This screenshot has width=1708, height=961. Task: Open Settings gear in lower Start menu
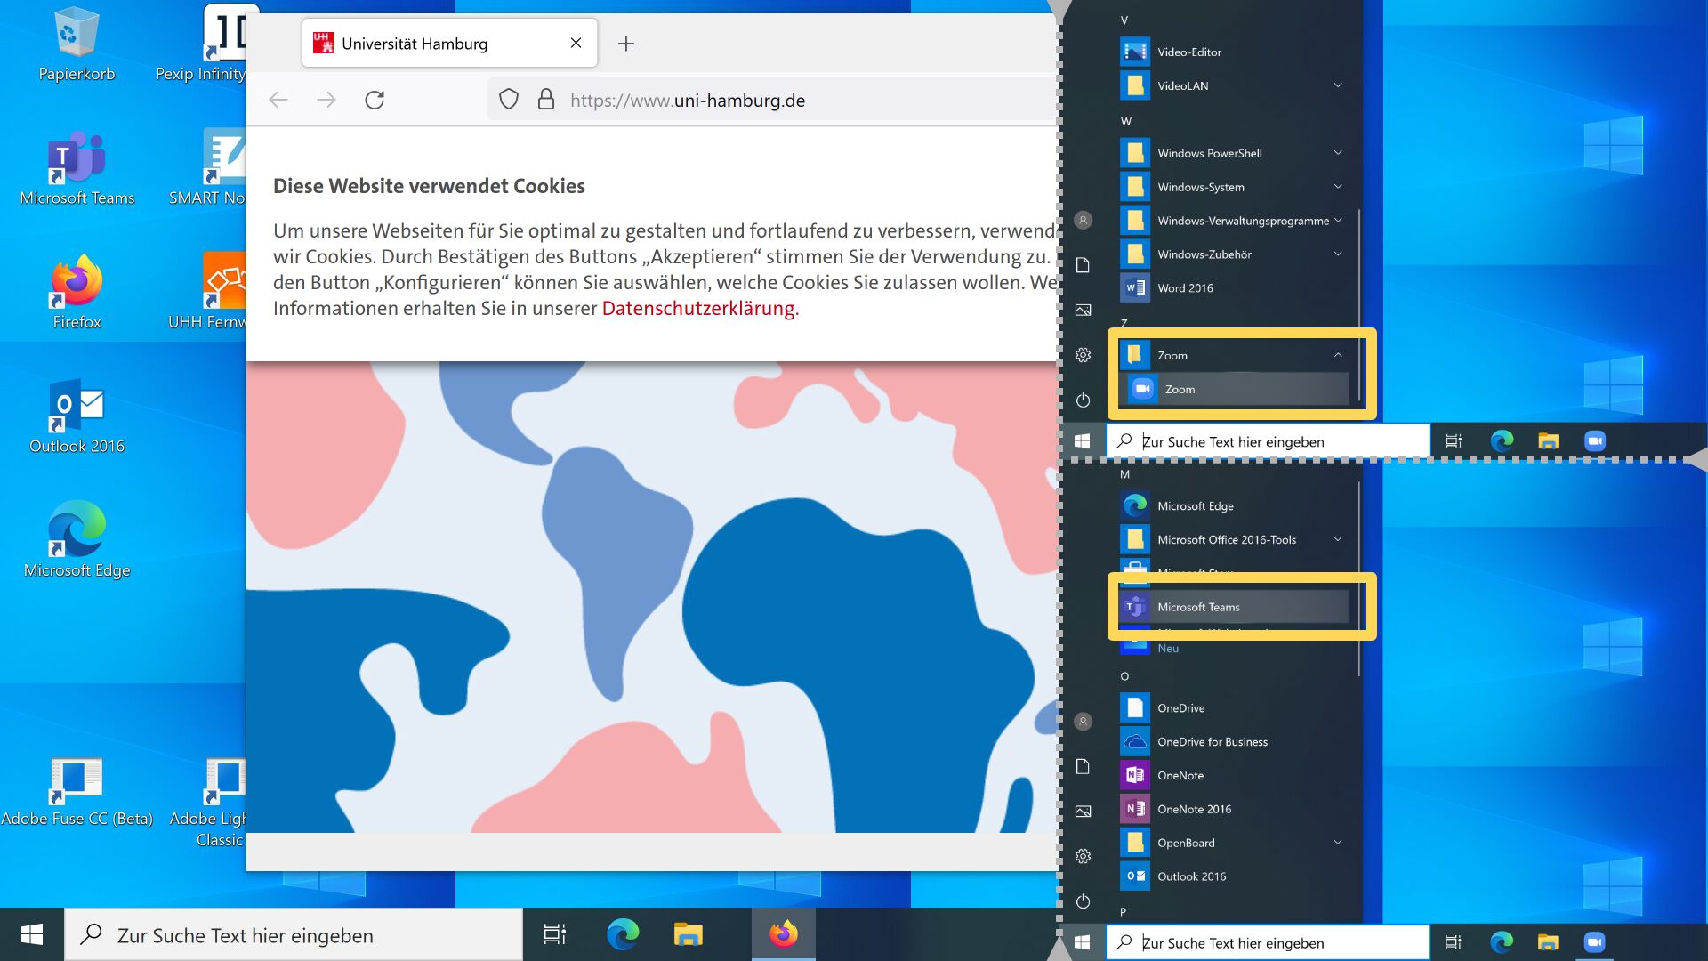click(x=1083, y=856)
